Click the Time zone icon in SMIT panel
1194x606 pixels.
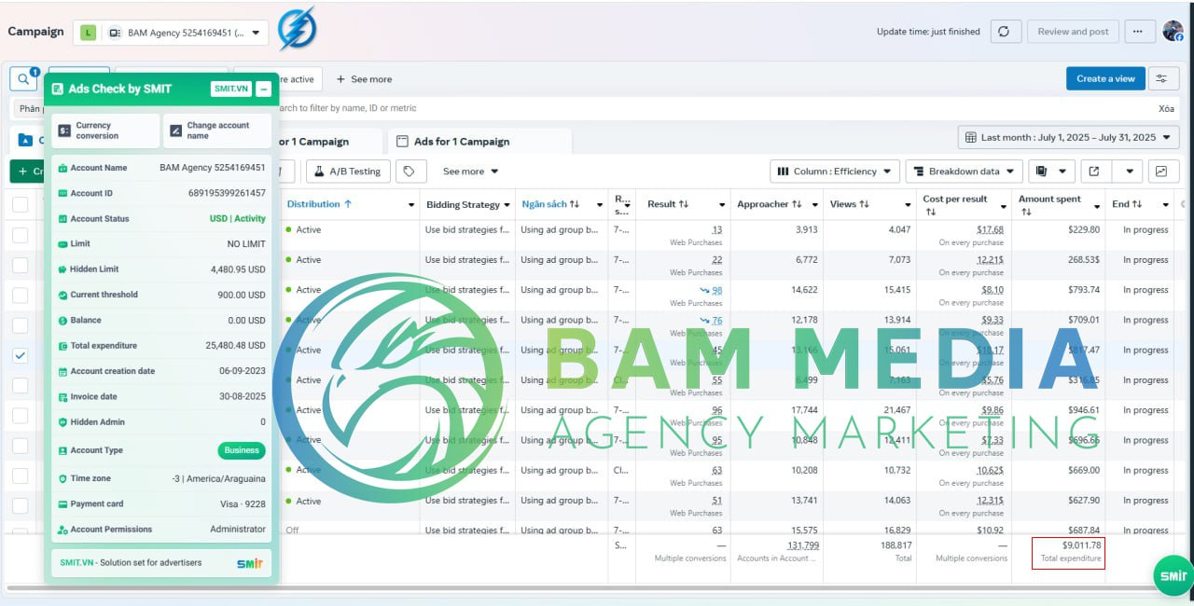coord(62,478)
